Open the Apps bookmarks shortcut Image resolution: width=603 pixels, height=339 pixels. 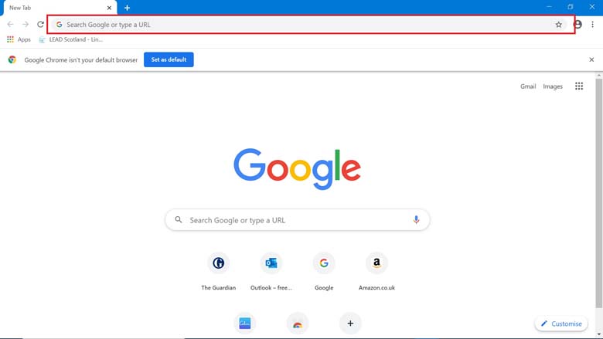pyautogui.click(x=19, y=39)
